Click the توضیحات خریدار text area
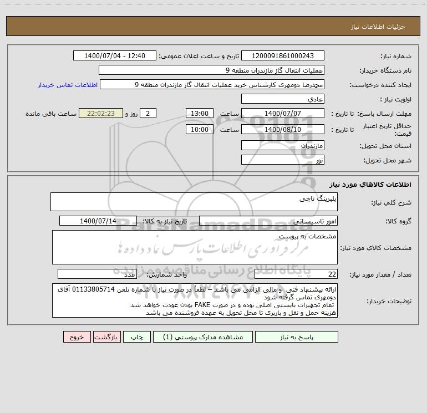The image size is (427, 413). 195,301
